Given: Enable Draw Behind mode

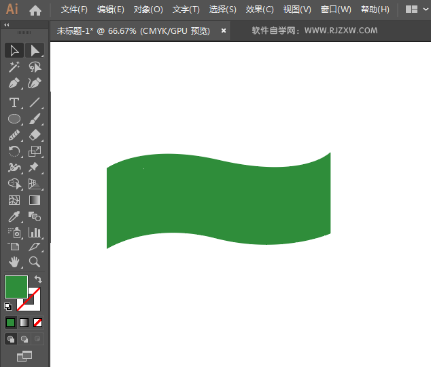Looking at the screenshot, I should tap(24, 339).
